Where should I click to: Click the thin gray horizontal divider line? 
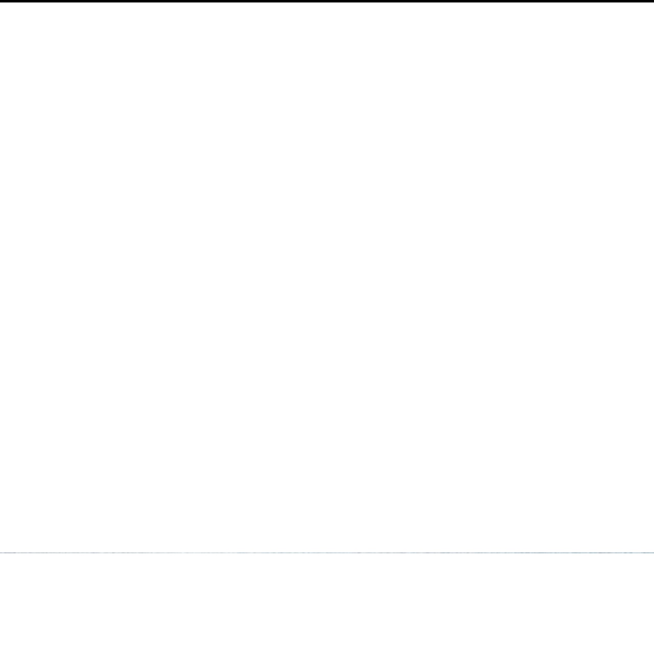pyautogui.click(x=327, y=552)
